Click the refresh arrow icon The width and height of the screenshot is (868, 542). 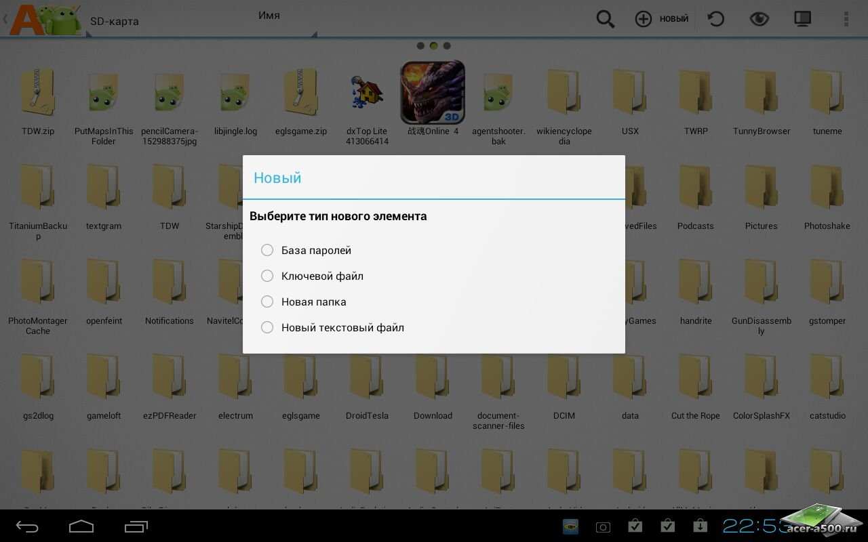click(x=715, y=19)
